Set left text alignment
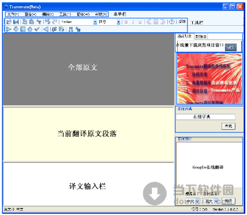The height and width of the screenshot is (215, 247). (x=149, y=22)
